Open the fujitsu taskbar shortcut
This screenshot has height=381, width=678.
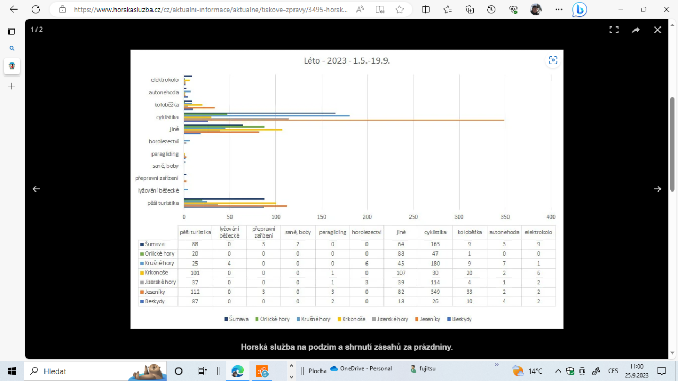[422, 369]
